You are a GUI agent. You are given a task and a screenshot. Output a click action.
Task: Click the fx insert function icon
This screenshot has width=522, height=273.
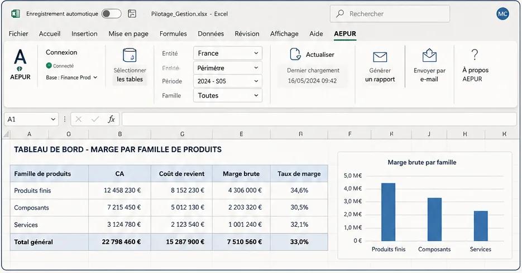111,119
